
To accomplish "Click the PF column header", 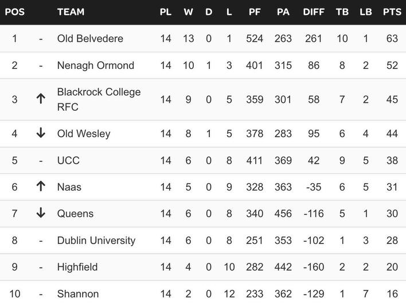I will click(x=255, y=12).
